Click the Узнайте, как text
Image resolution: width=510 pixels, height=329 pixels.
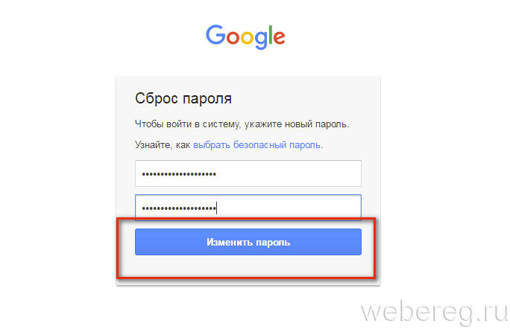163,145
